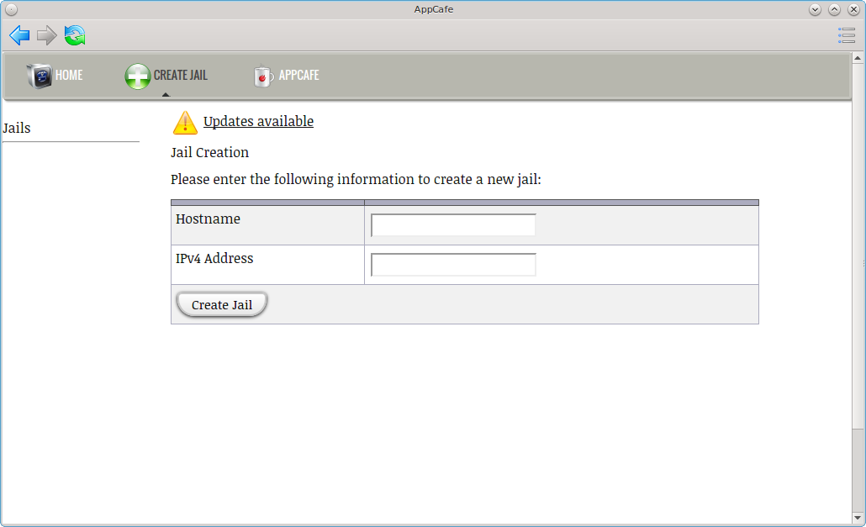Click the green plus Create Jail icon

point(138,76)
